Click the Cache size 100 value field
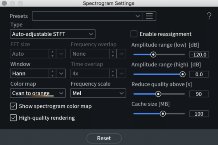 click(199, 114)
